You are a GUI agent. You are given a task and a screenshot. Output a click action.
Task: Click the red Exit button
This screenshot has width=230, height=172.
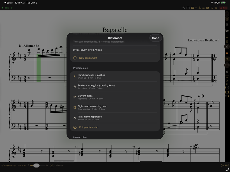point(223,8)
